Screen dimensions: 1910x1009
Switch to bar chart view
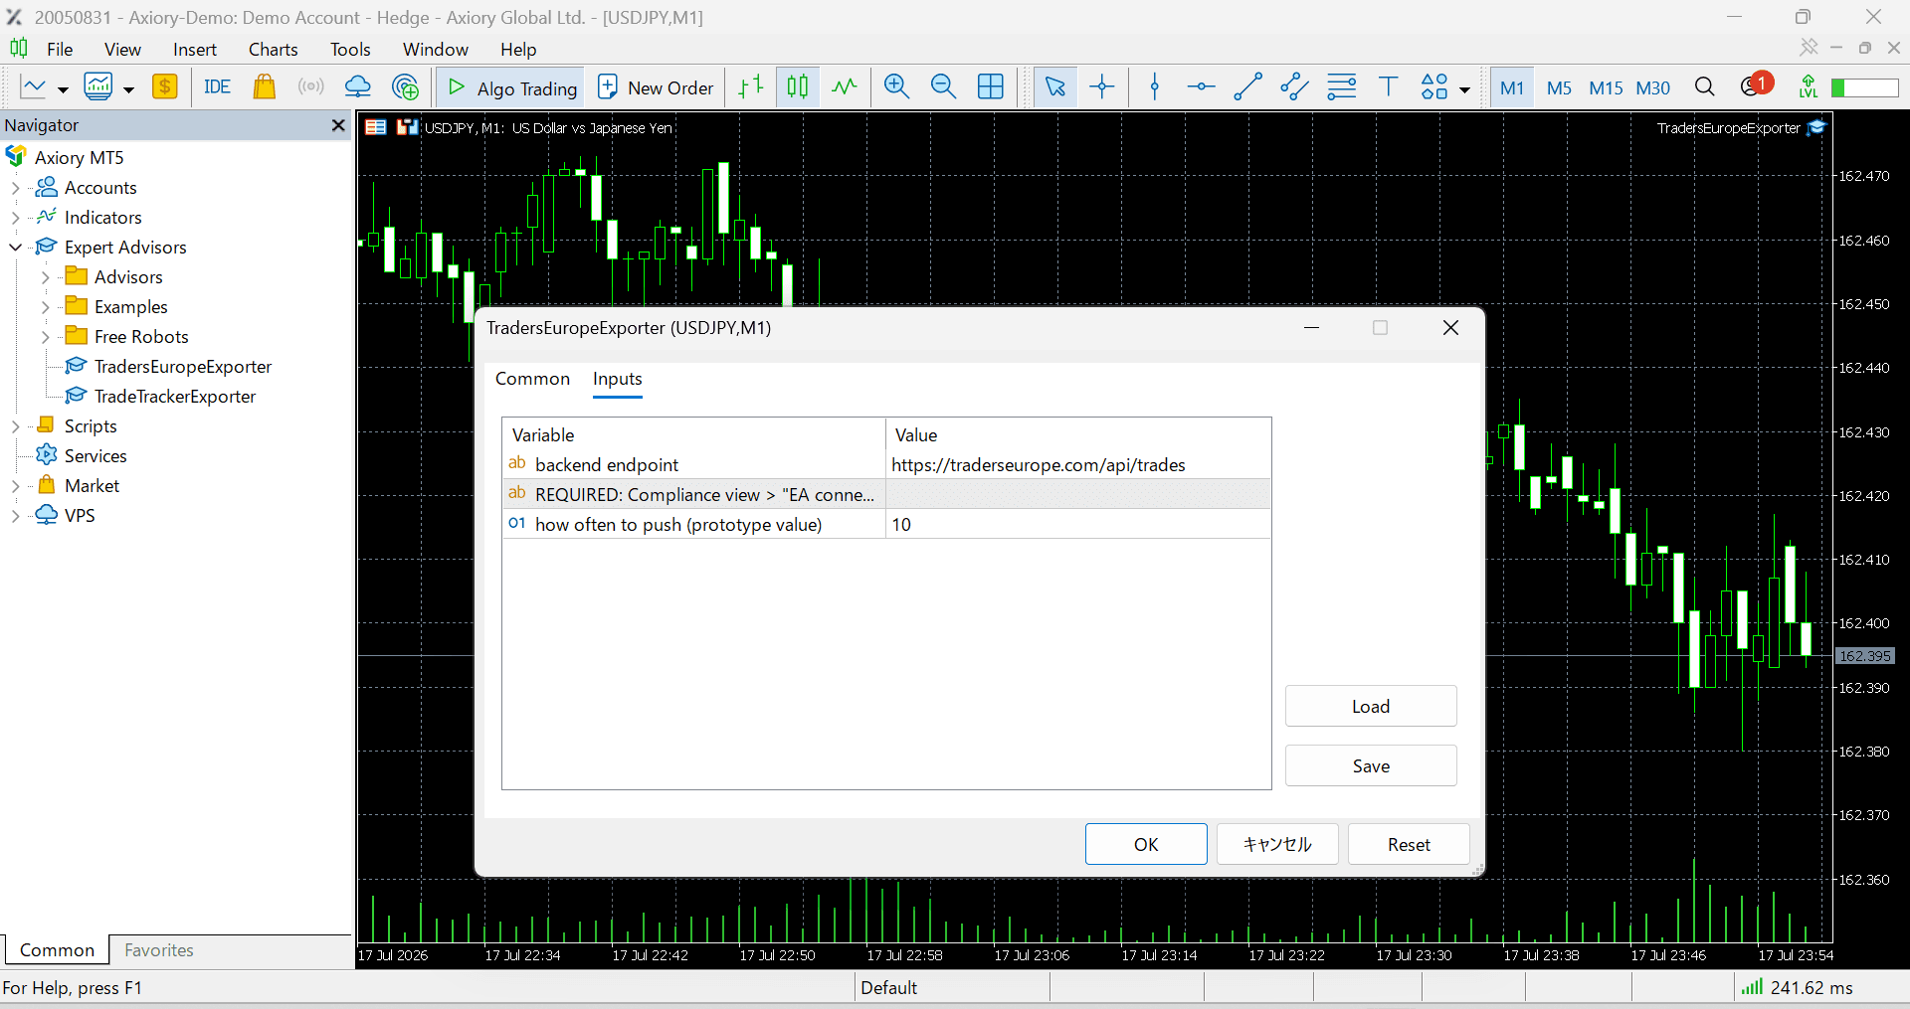pyautogui.click(x=751, y=87)
